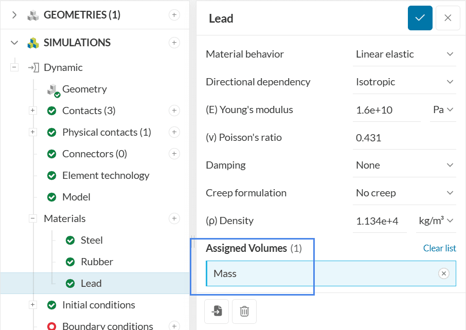Collapse the Materials tree node
This screenshot has width=466, height=330.
click(x=33, y=218)
